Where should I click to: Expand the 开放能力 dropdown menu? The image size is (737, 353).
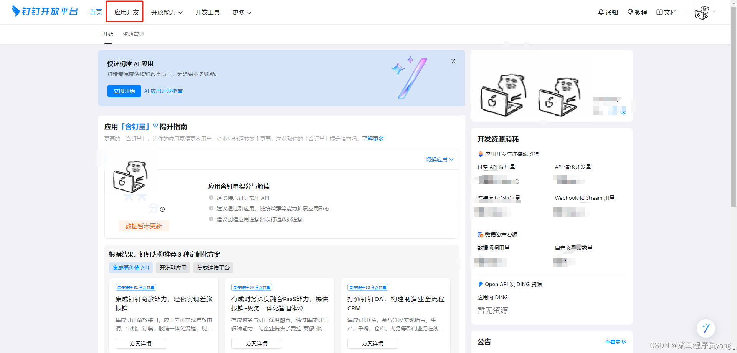coord(167,13)
